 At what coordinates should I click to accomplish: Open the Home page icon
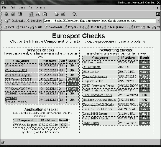pyautogui.click(x=31, y=14)
